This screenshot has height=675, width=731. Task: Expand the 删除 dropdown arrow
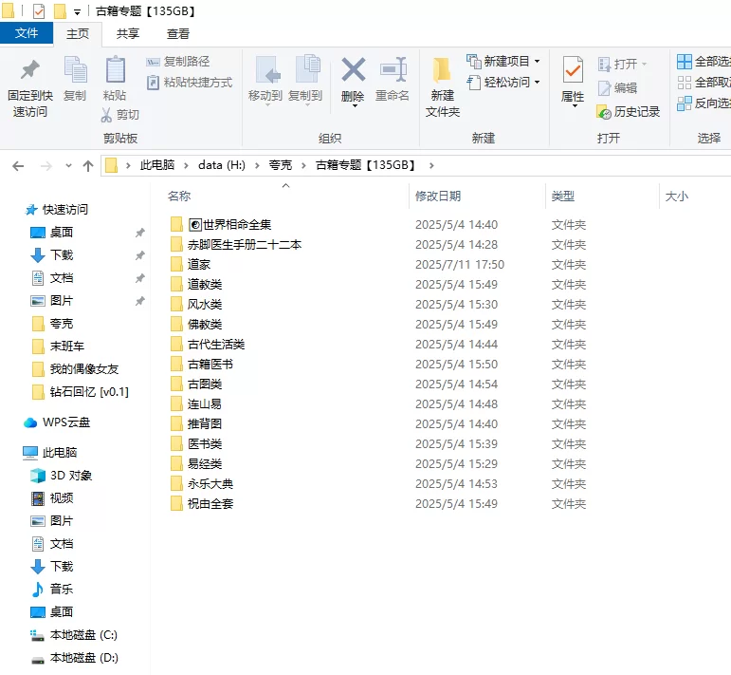[355, 106]
